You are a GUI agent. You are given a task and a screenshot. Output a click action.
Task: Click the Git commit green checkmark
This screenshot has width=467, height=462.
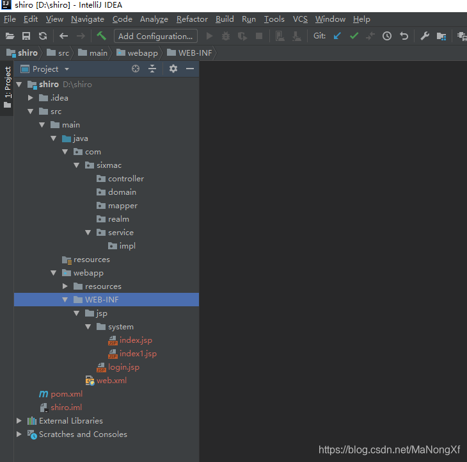(354, 36)
